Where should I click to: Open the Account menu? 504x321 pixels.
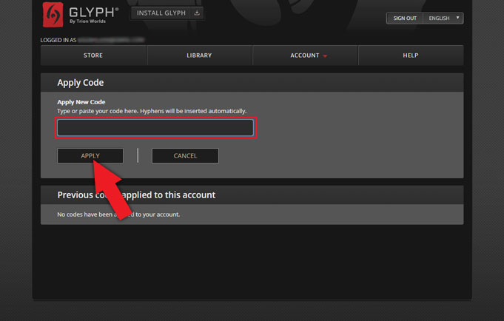[x=305, y=55]
